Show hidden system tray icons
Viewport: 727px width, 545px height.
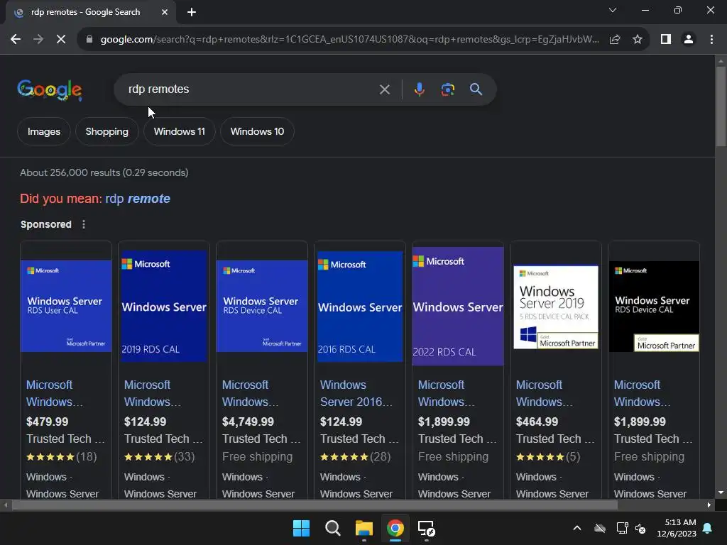[x=577, y=528]
